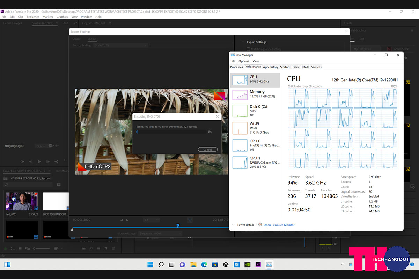
Task: Select the CPU performance entry
Action: click(255, 80)
